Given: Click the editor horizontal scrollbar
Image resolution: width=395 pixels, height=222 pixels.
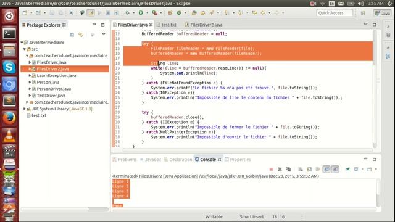Looking at the screenshot, I should pos(247,150).
